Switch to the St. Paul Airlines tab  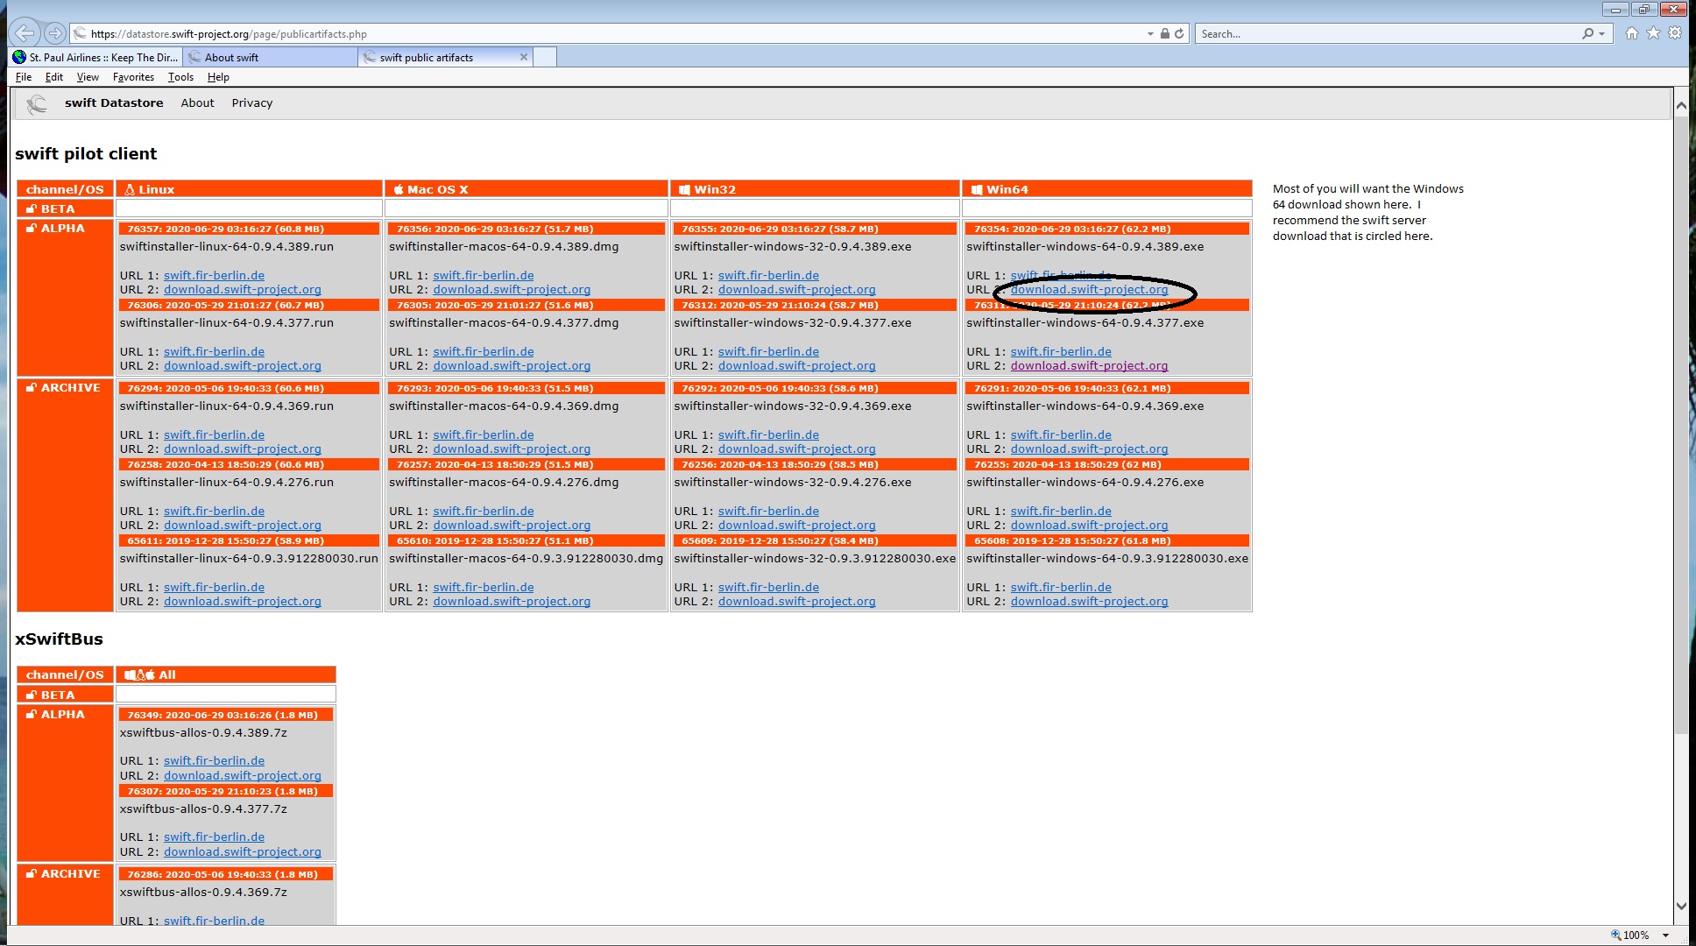96,57
